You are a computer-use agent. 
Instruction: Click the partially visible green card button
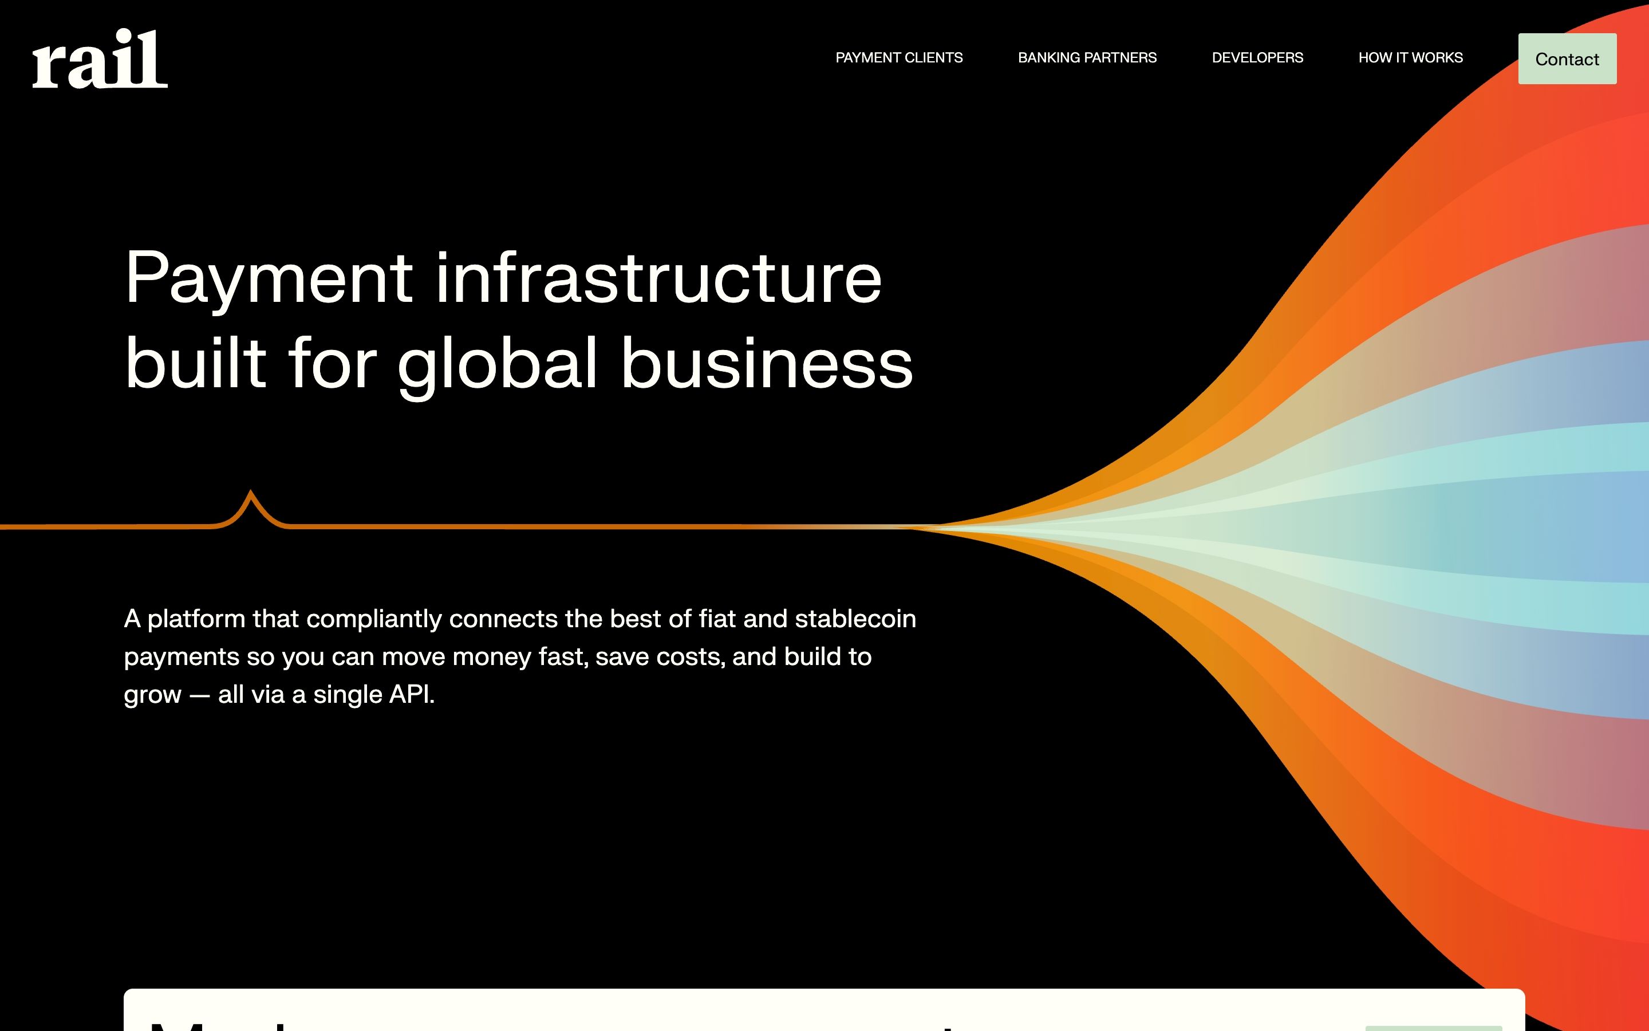[x=1433, y=1028]
